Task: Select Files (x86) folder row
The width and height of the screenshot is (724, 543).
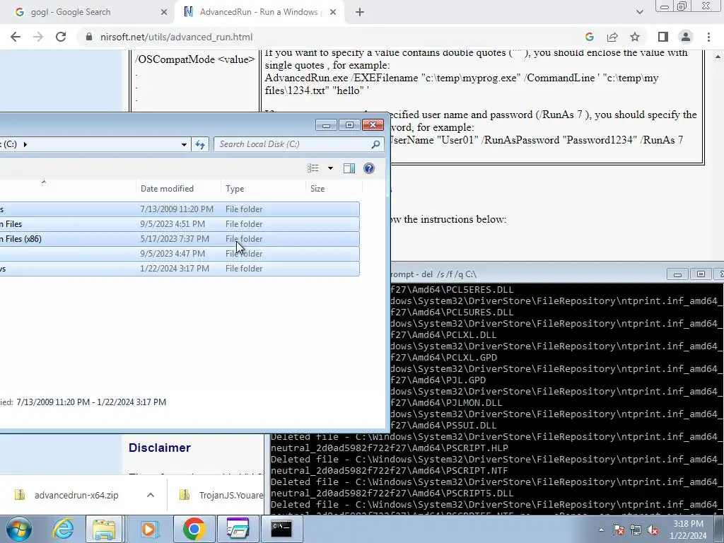Action: pyautogui.click(x=179, y=239)
